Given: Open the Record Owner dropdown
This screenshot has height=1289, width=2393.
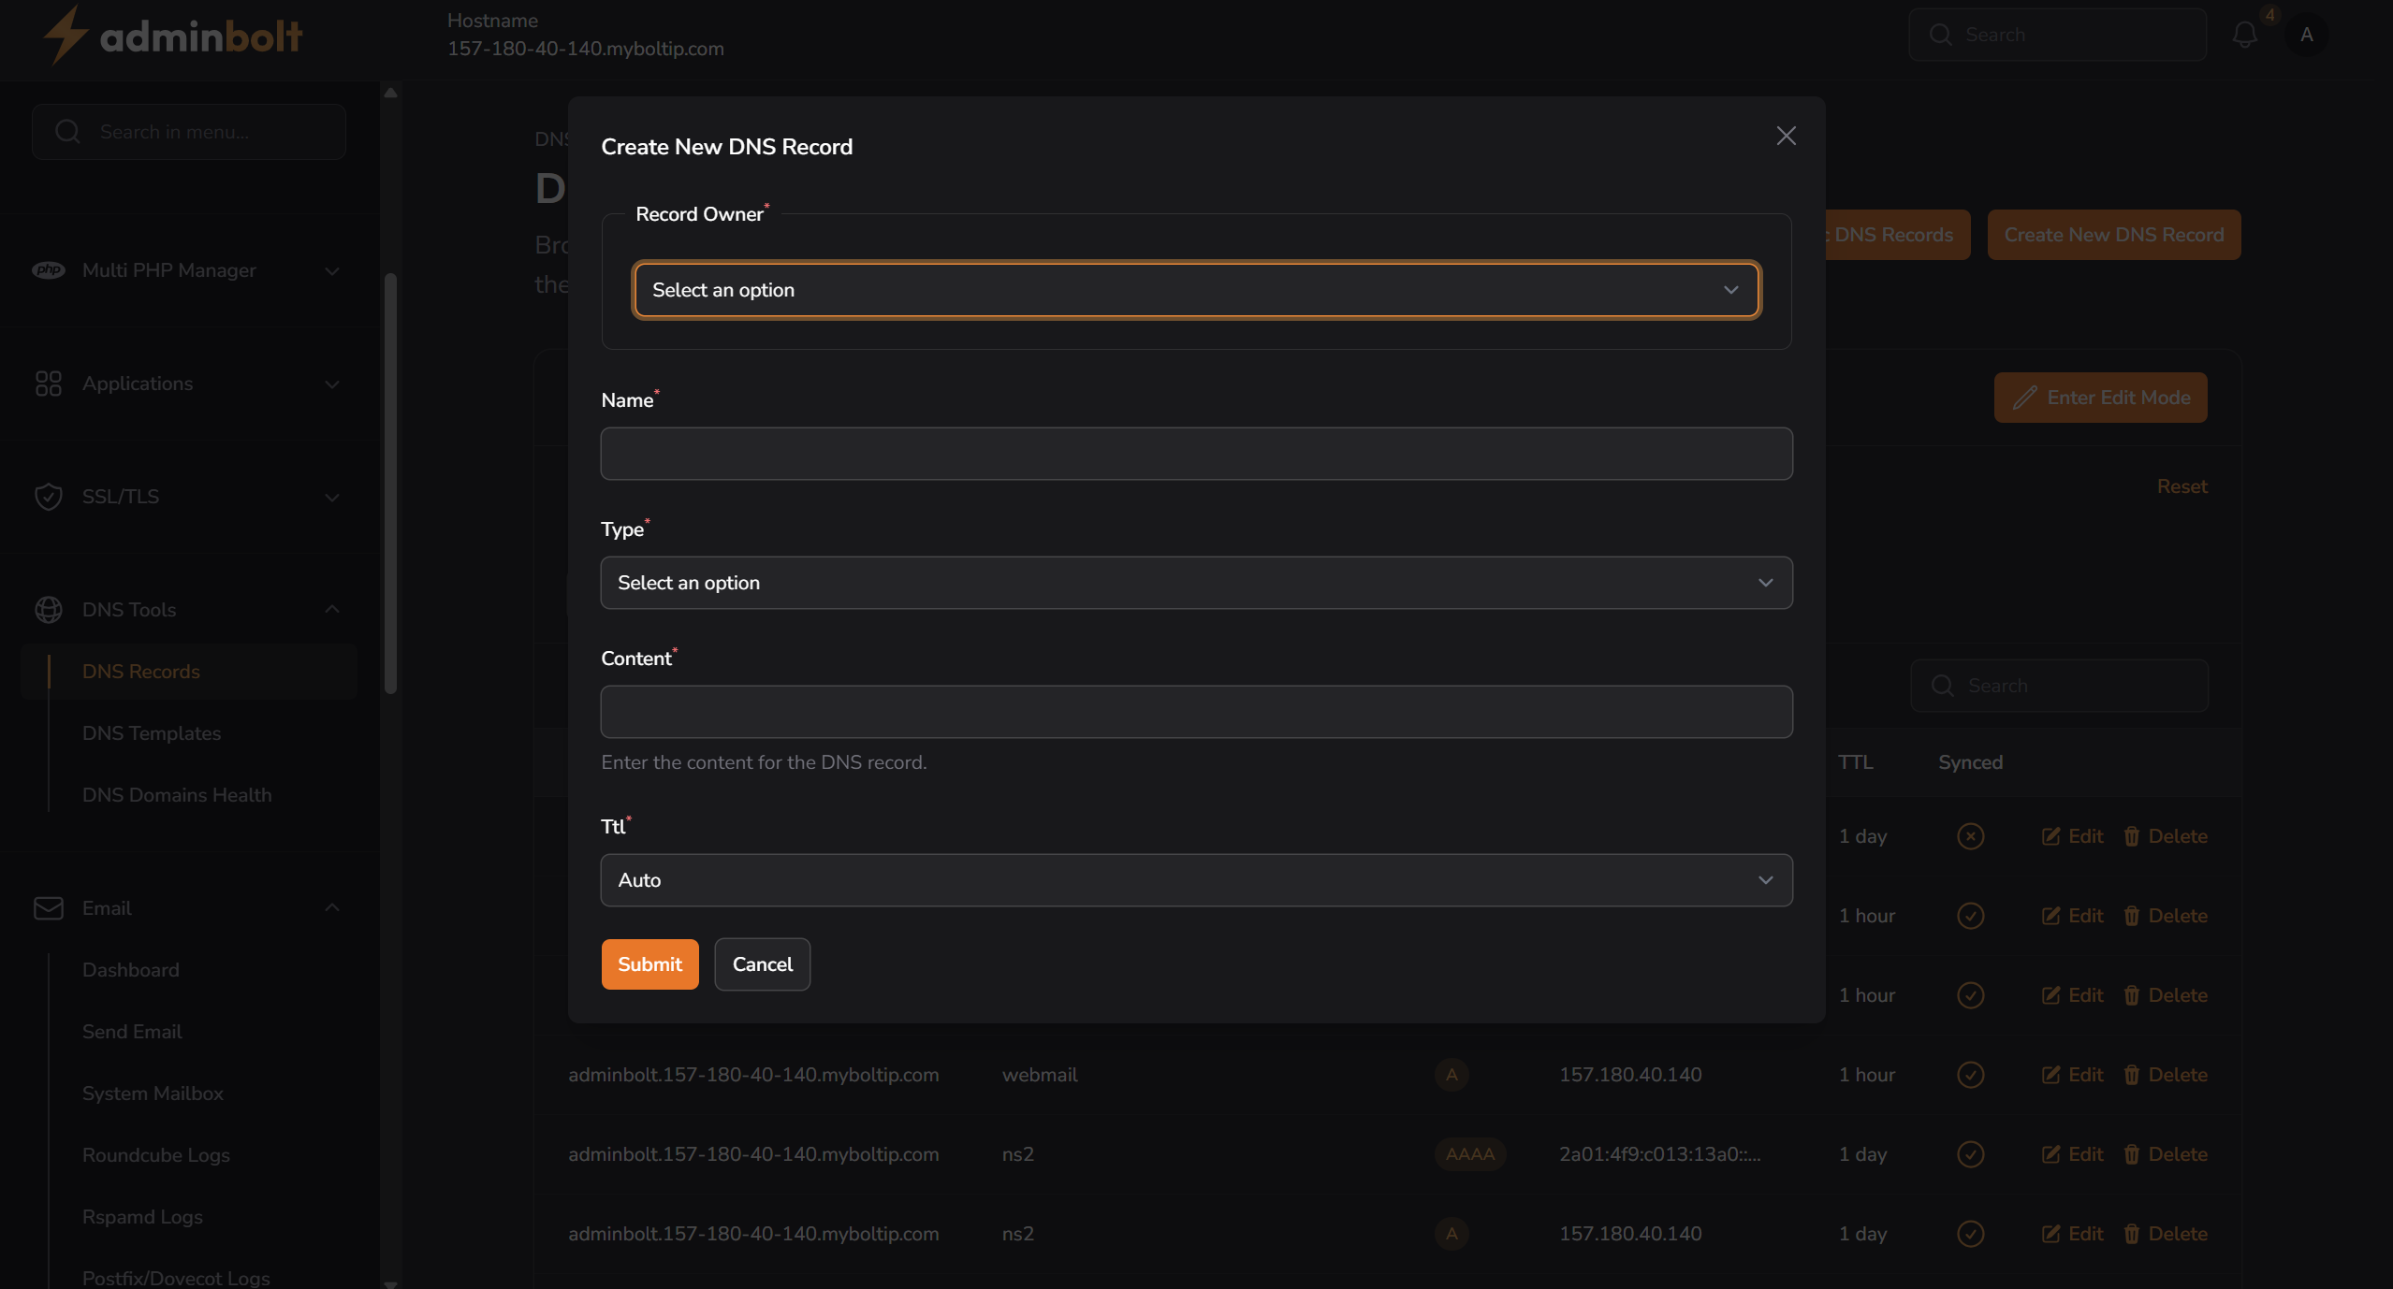Looking at the screenshot, I should pos(1195,289).
